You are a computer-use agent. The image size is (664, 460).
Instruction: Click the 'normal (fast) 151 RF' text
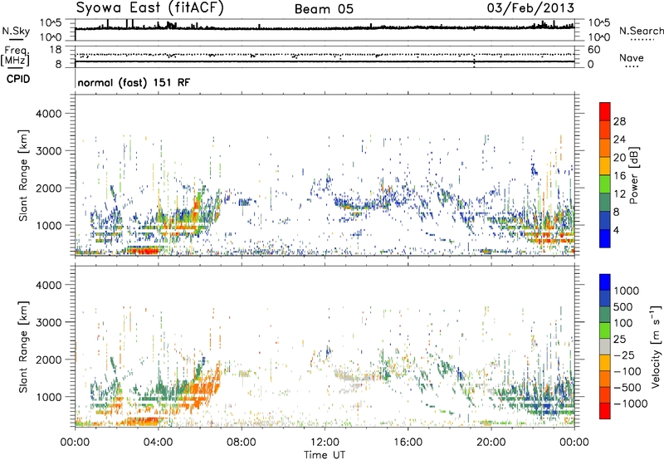(x=134, y=82)
